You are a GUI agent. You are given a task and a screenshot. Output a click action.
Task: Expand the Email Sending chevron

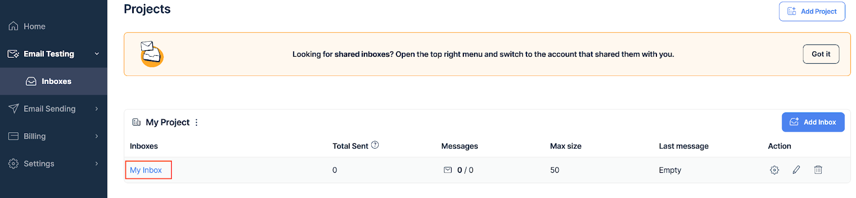point(97,109)
